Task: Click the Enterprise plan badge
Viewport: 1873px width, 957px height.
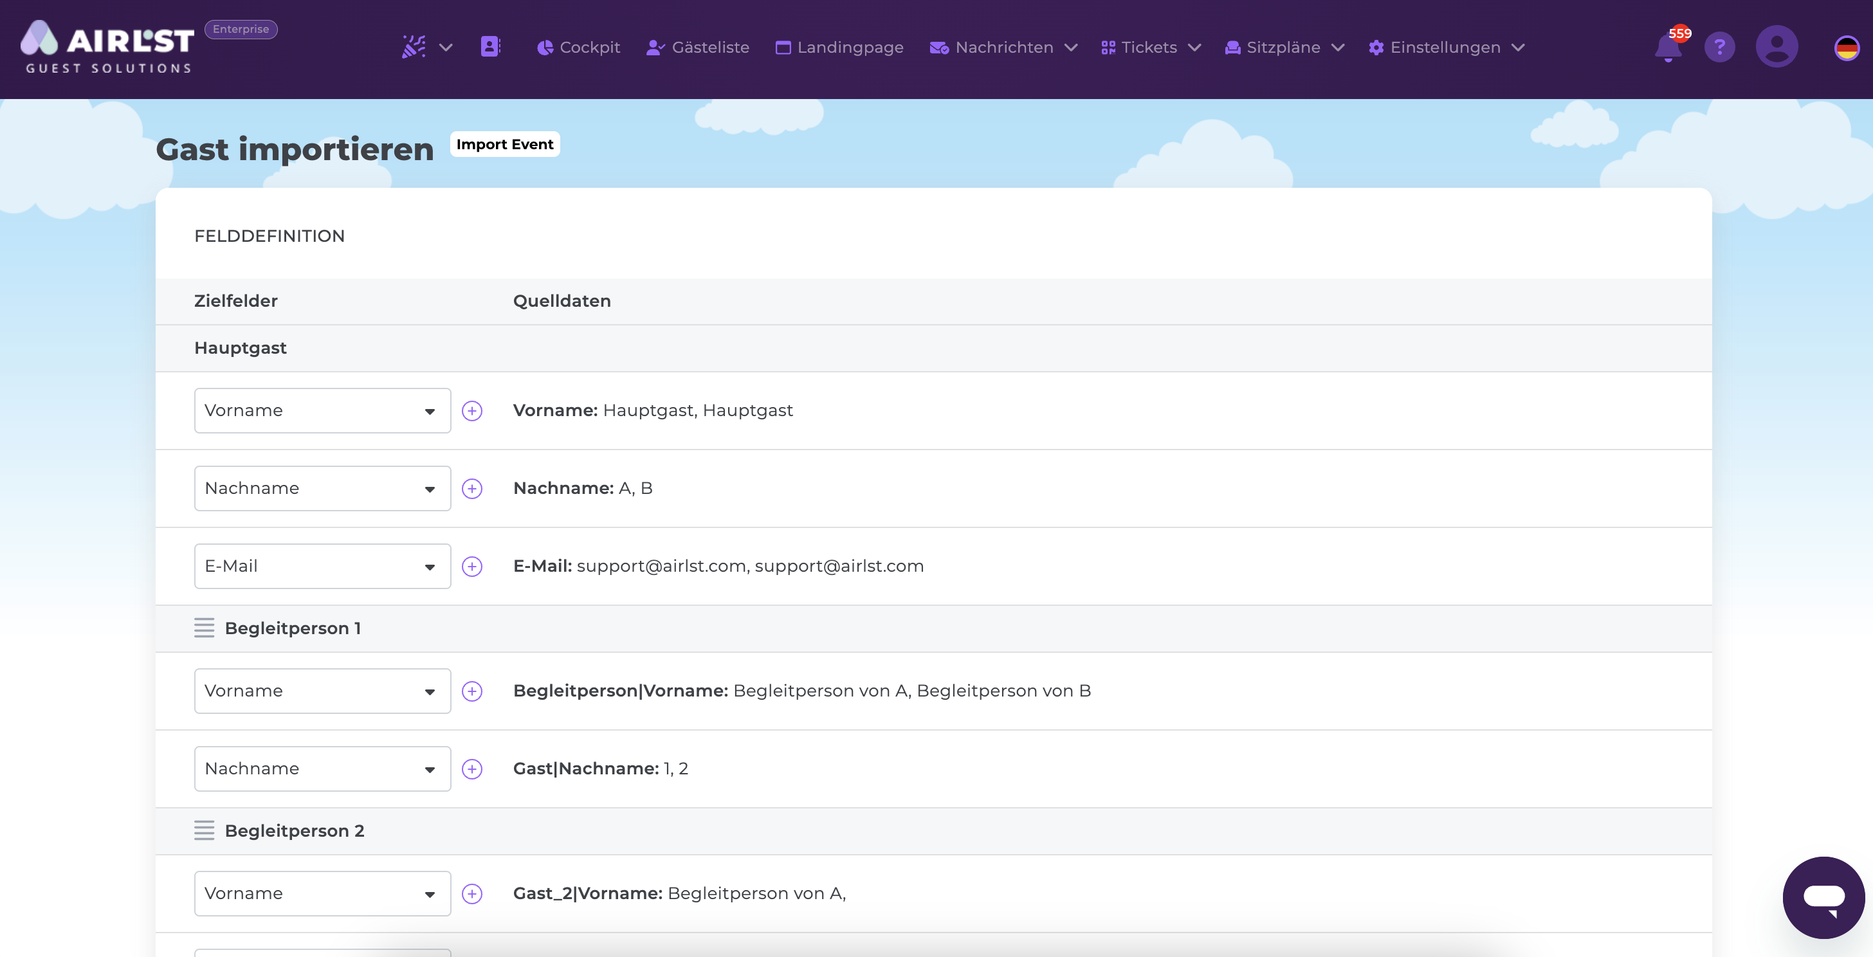Action: [x=241, y=29]
